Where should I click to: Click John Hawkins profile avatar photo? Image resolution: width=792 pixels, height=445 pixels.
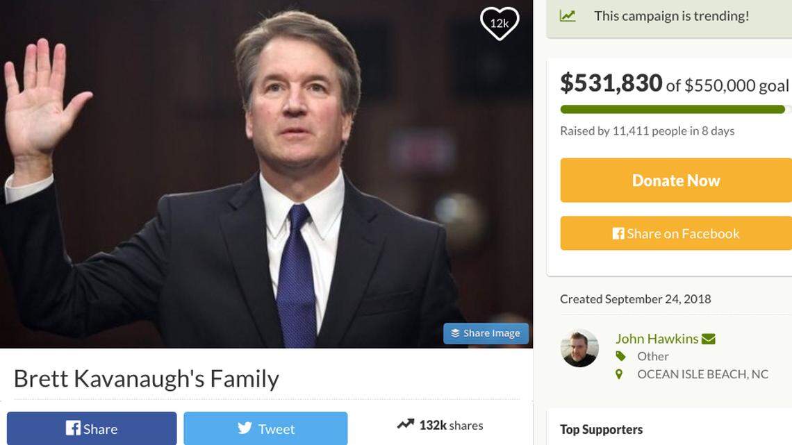[x=579, y=349]
